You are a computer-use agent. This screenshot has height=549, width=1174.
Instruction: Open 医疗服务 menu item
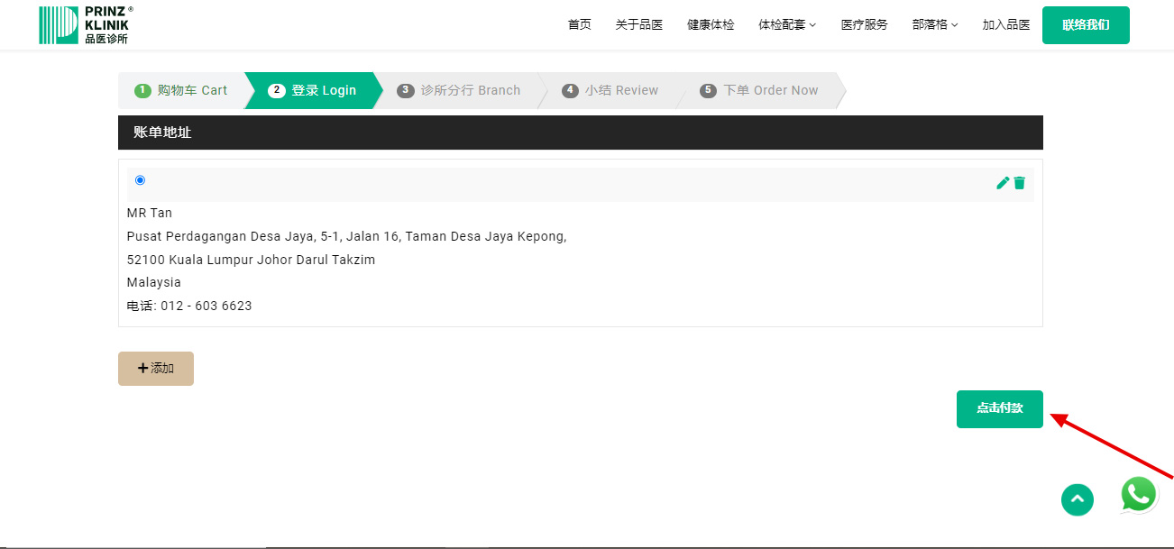(x=864, y=25)
